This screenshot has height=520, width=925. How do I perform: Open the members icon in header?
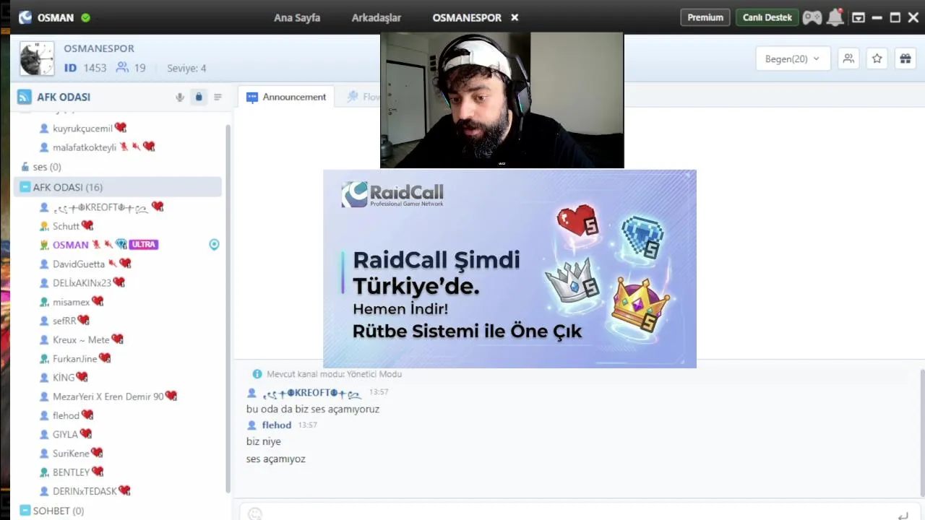848,58
